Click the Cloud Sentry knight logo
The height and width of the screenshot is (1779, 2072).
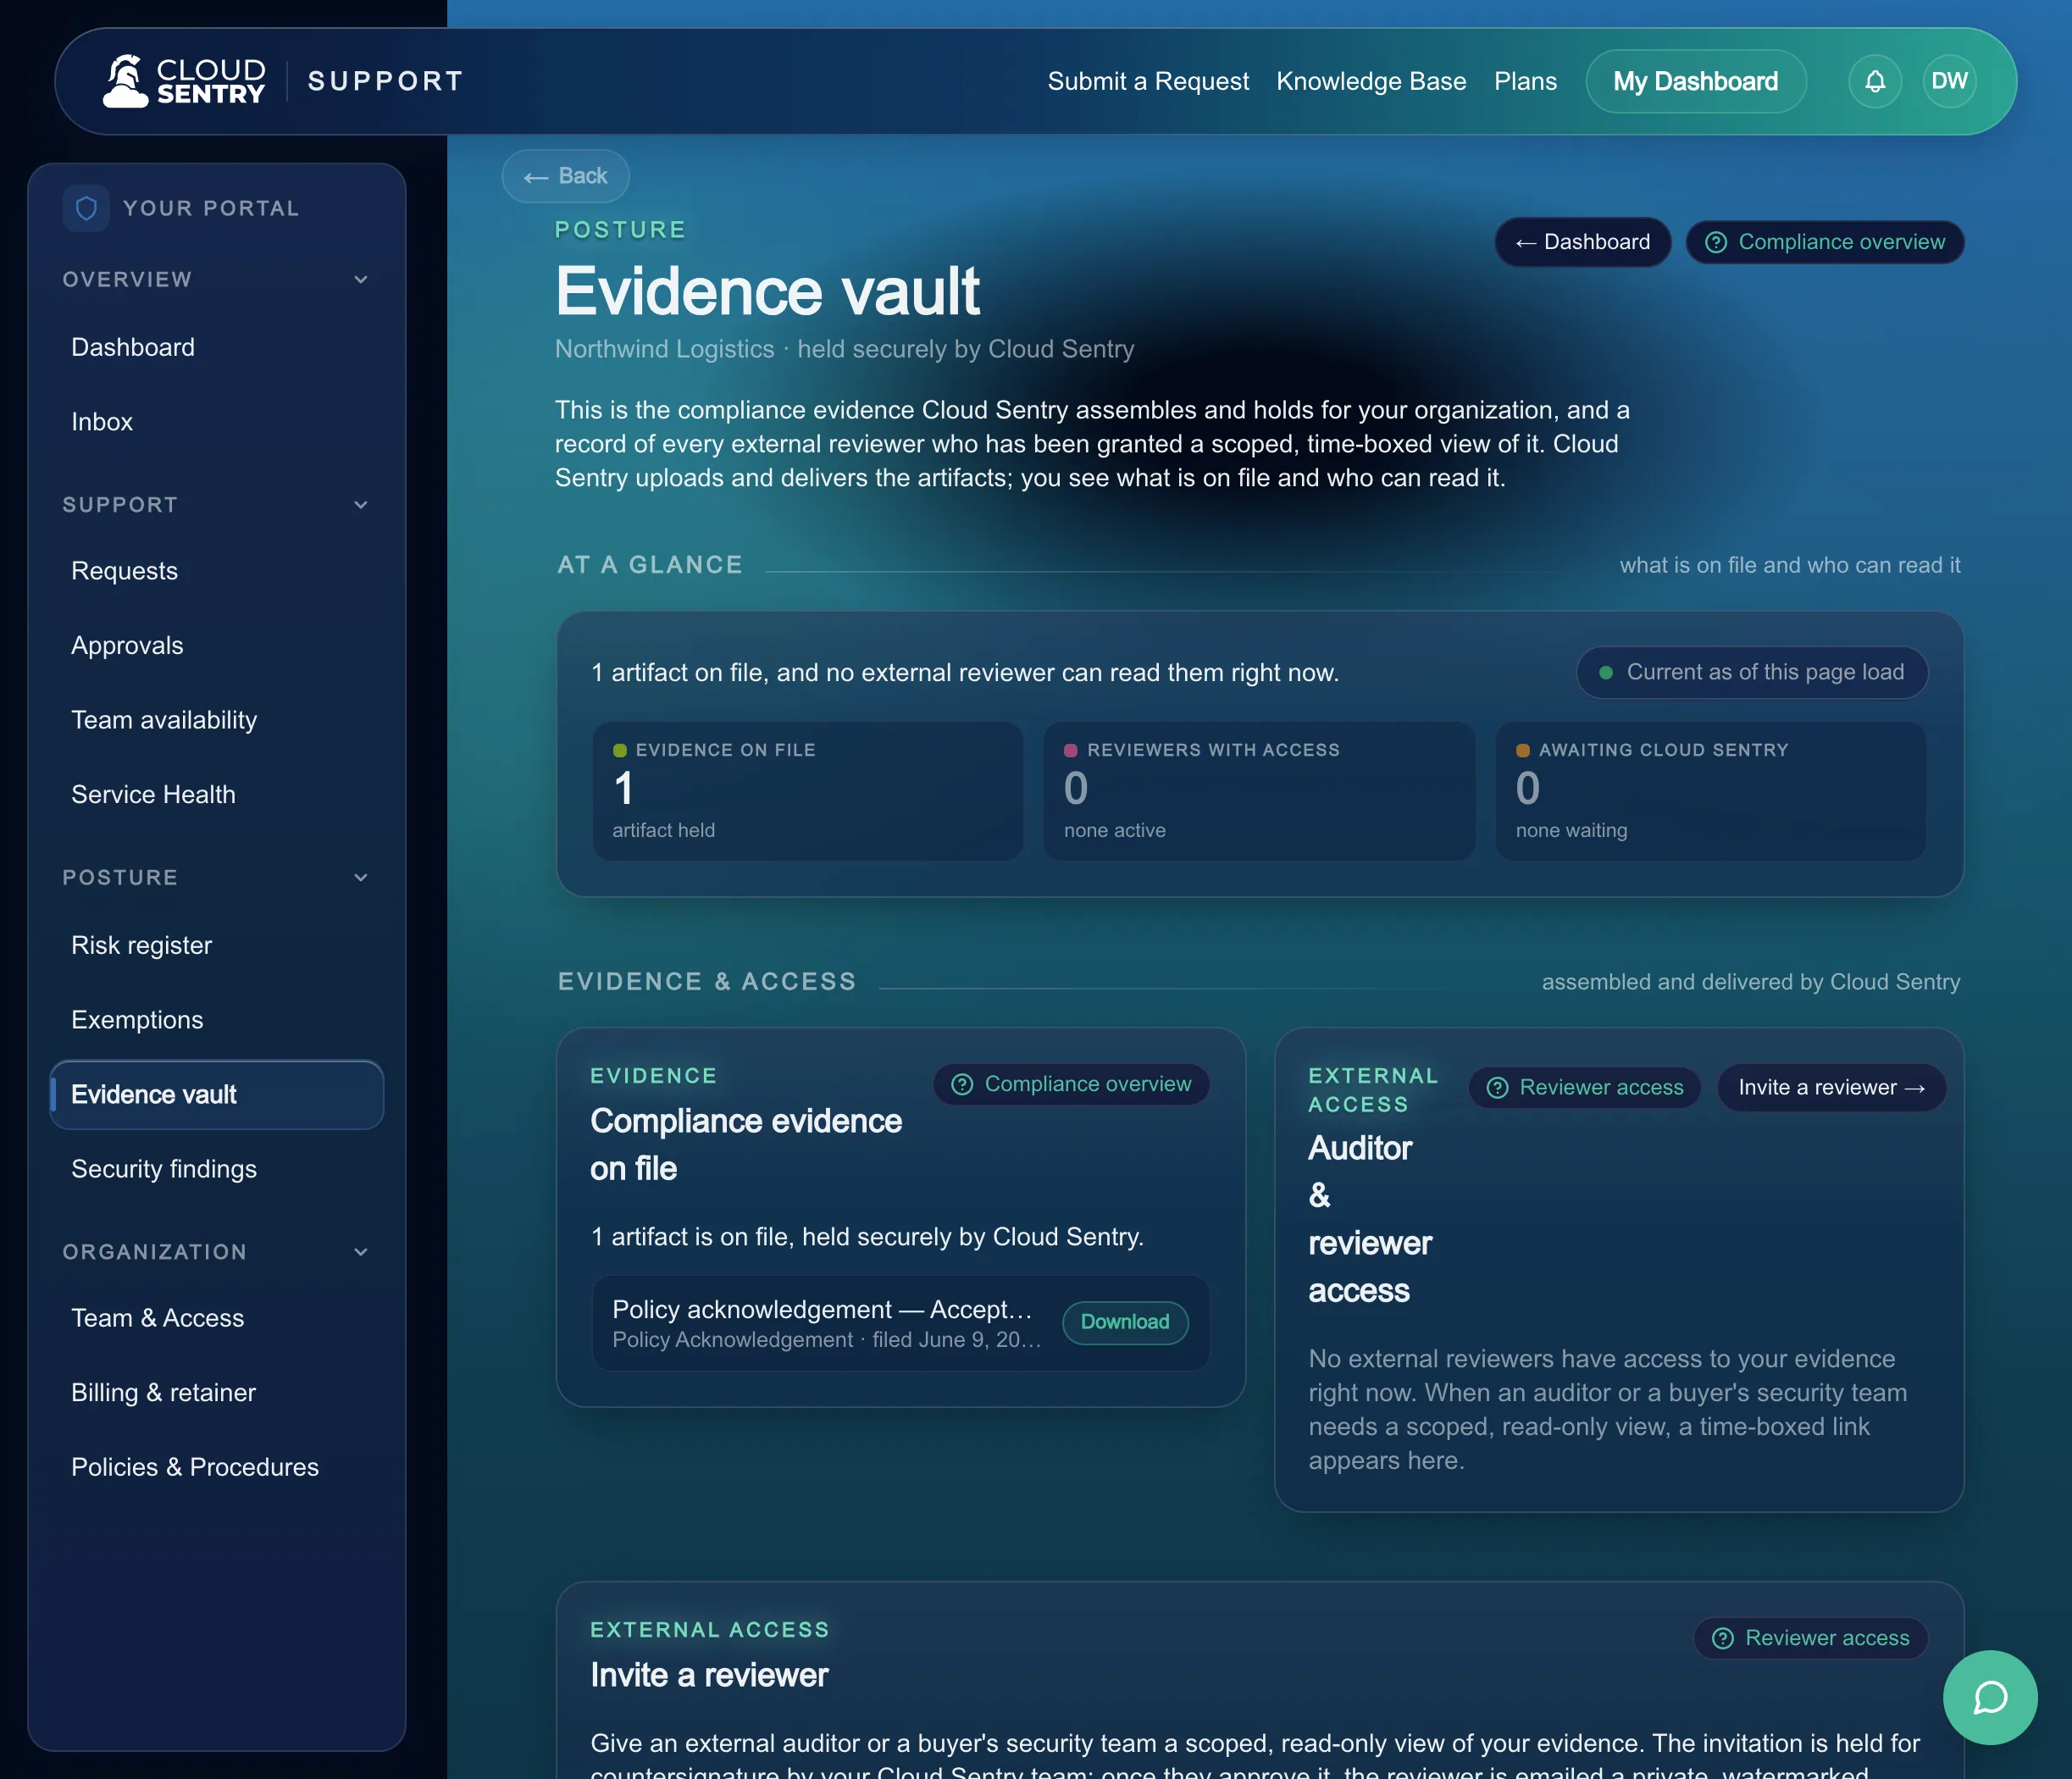coord(185,81)
